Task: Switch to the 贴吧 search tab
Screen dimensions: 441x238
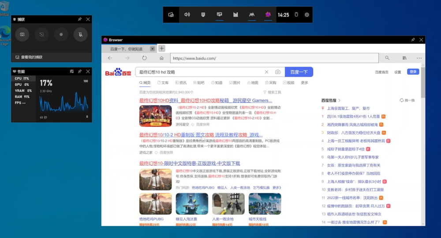Action: [x=199, y=82]
